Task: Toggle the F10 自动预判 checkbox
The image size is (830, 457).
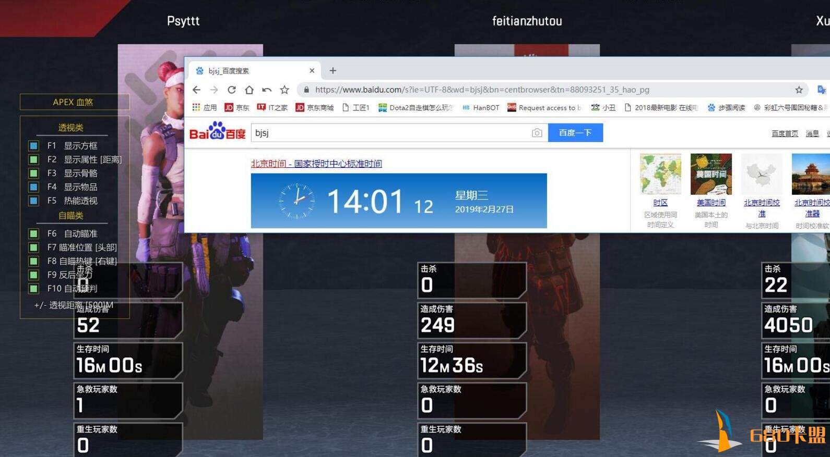Action: pos(33,288)
